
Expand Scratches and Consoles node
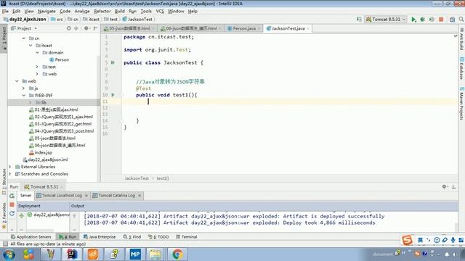click(10, 174)
